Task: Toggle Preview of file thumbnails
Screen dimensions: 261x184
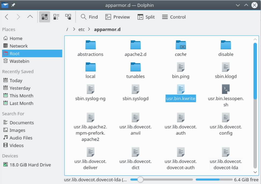Action: tap(118, 17)
